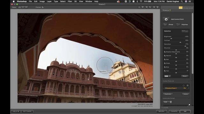Toggle the Warmth checkbox

pos(165,56)
